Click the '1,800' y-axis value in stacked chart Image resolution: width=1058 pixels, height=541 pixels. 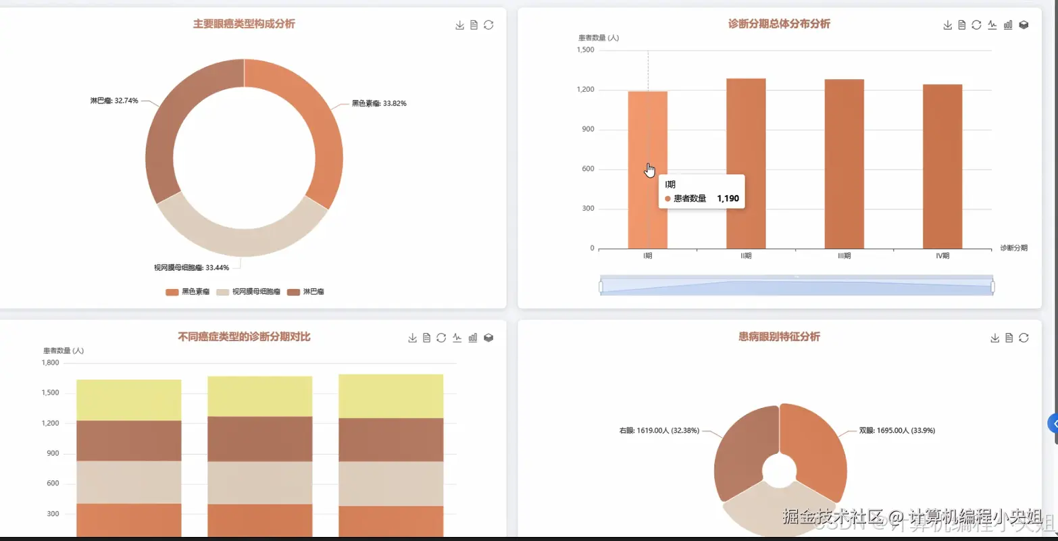[50, 363]
